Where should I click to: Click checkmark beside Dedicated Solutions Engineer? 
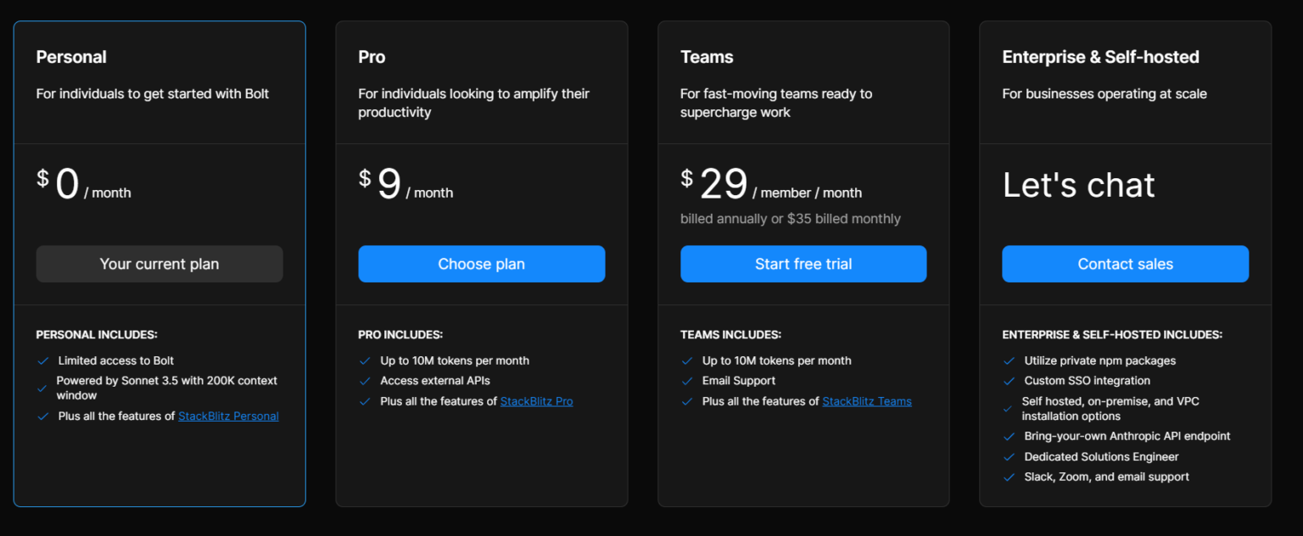click(x=1009, y=457)
